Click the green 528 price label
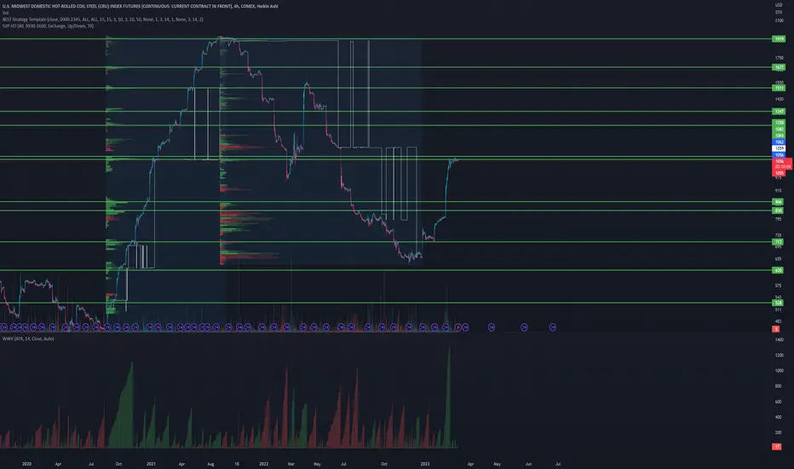The image size is (794, 469). click(779, 303)
